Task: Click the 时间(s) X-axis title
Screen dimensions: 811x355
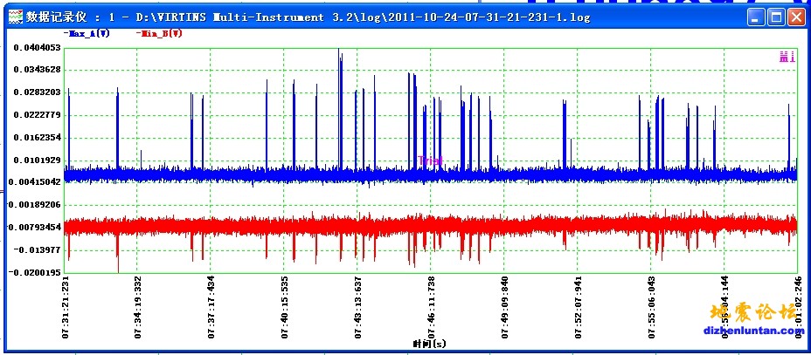Action: [x=430, y=345]
